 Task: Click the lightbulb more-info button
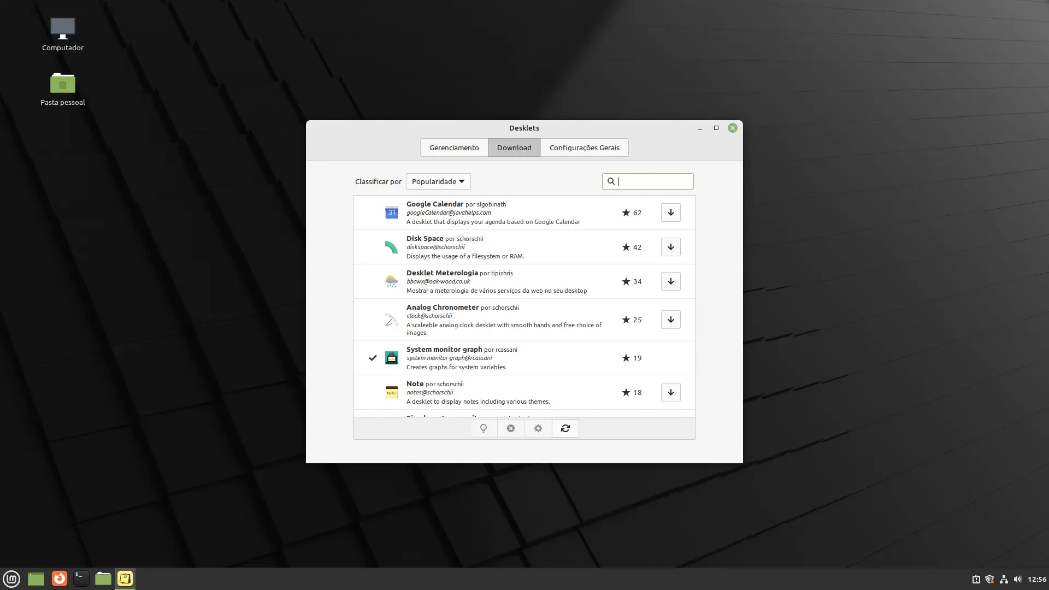484,428
